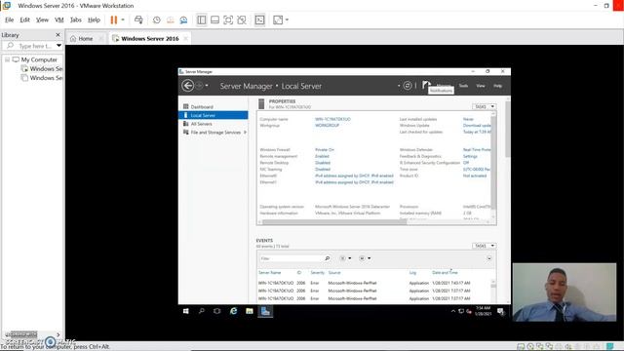Click the Ethernet0 IPv4 address link

(354, 175)
